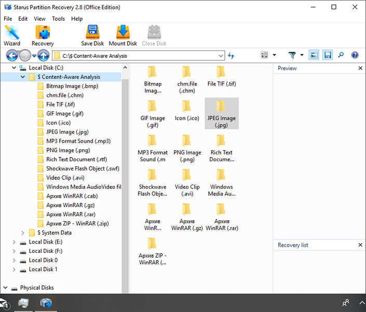Collapse the Physical Disks section
Viewport: 366px width, 312px height.
6,288
